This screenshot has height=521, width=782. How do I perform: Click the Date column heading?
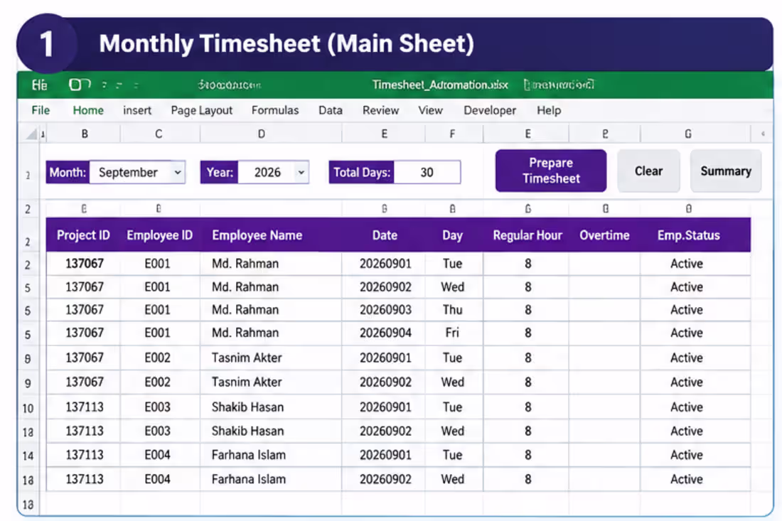click(x=385, y=235)
